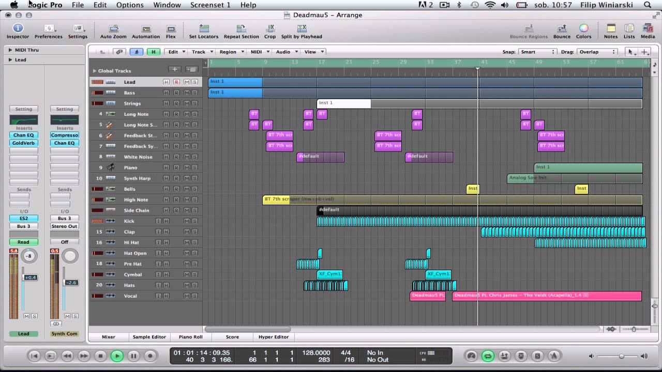Switch to the Hyper Editor tab
Image resolution: width=662 pixels, height=372 pixels.
274,337
